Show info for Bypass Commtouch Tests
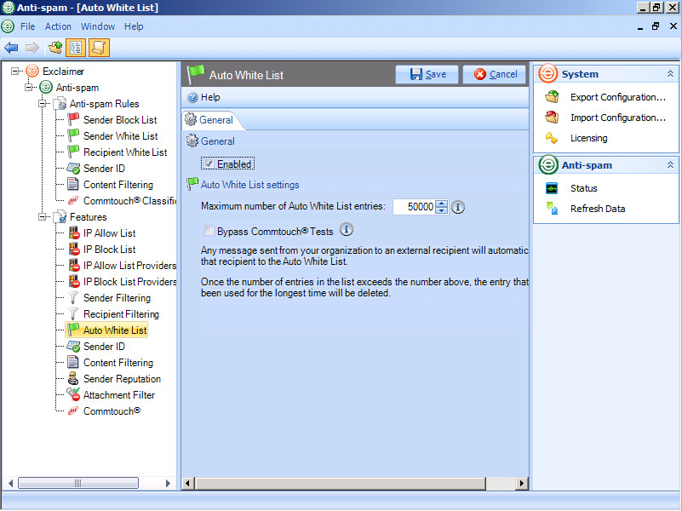 click(x=347, y=229)
